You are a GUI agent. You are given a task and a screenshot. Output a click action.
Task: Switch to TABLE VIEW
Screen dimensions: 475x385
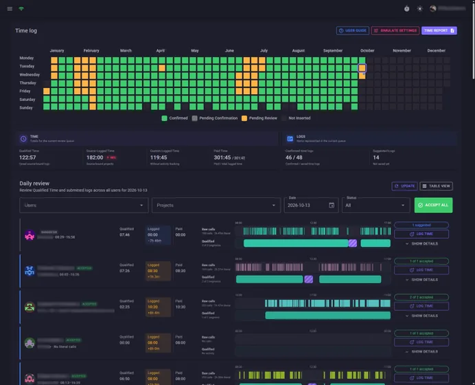(437, 186)
